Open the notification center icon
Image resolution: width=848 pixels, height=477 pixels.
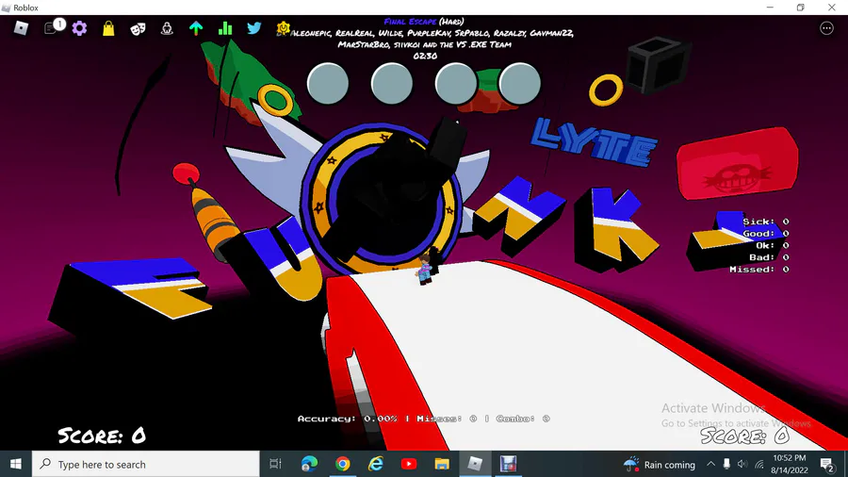(x=826, y=464)
